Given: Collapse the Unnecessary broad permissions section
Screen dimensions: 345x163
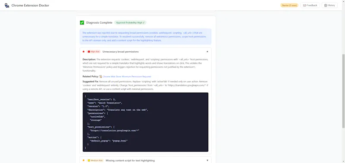Looking at the screenshot, I should (207, 52).
